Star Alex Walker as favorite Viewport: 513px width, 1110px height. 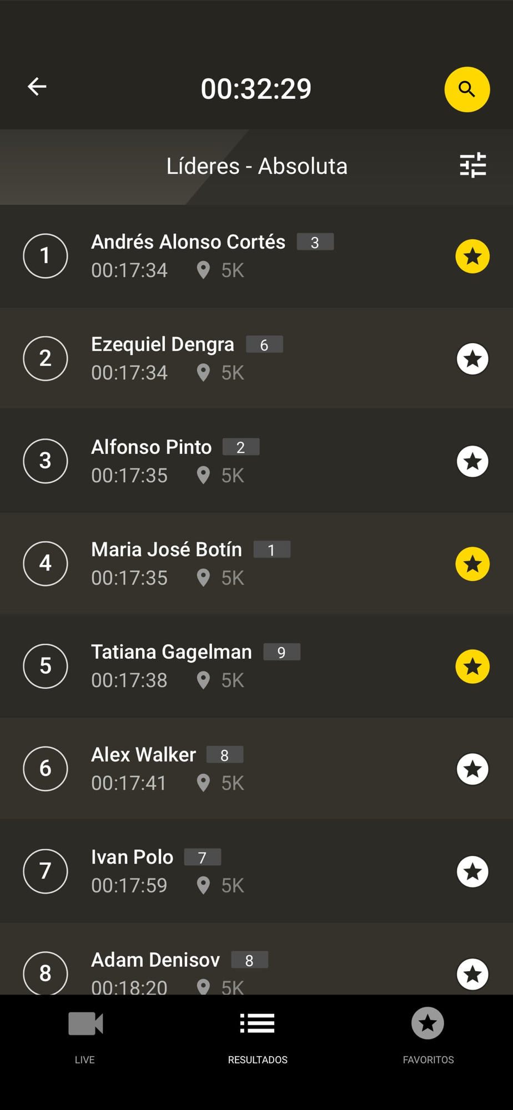(472, 769)
